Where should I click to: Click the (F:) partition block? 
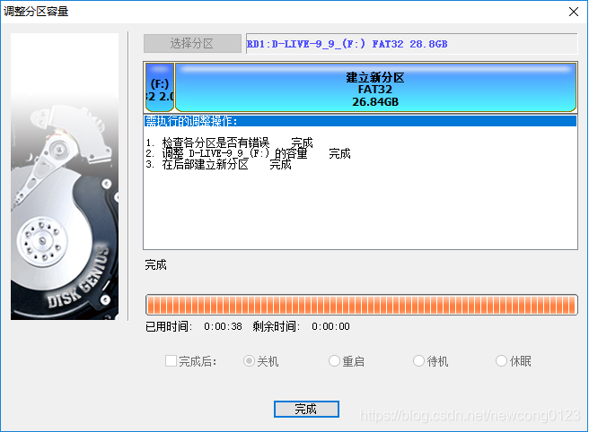pos(160,87)
